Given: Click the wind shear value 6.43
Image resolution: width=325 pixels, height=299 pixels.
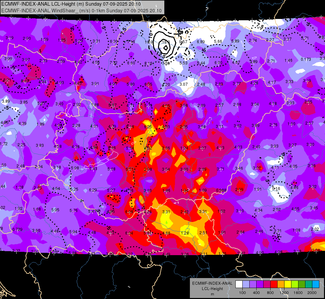Looking at the screenshot, I should pyautogui.click(x=93, y=169).
